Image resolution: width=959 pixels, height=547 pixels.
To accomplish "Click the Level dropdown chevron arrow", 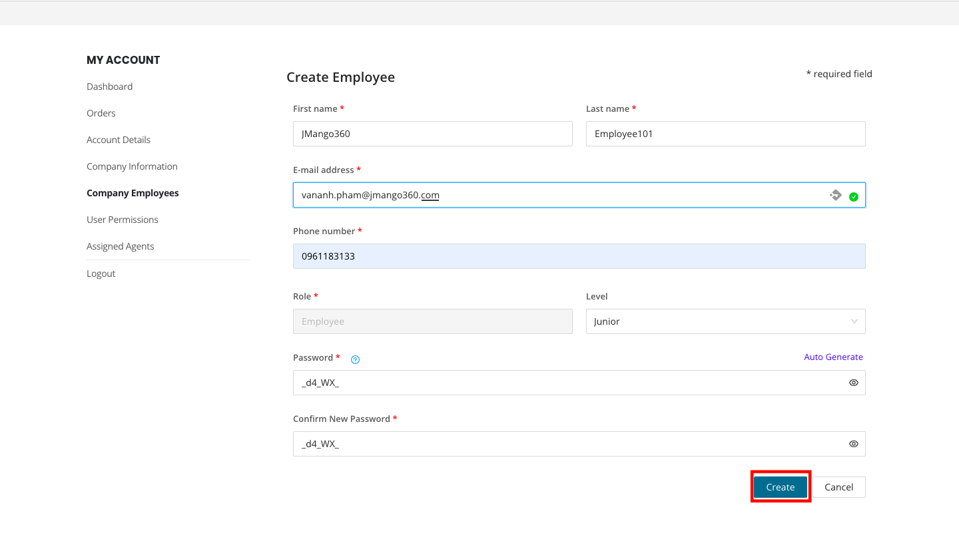I will [x=854, y=321].
